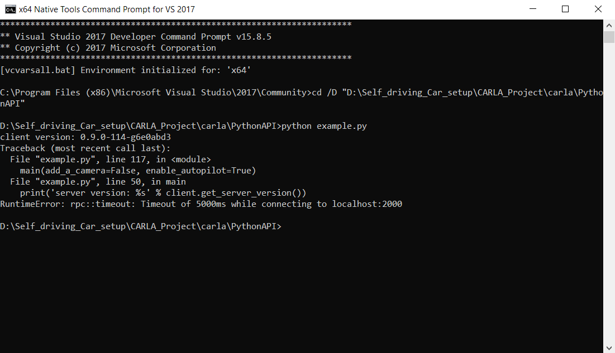Viewport: 615px width, 353px height.
Task: Click the scrollbar down arrow
Action: (609, 347)
